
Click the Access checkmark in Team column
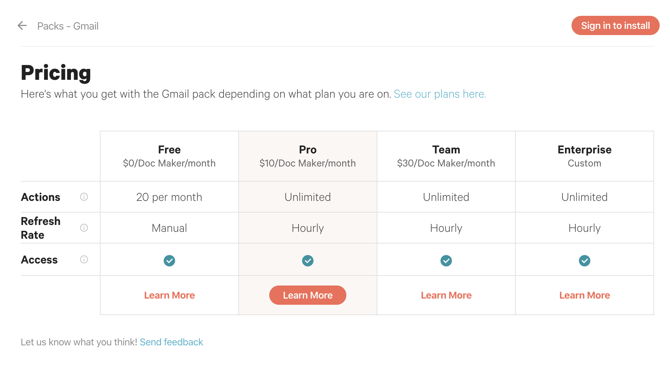coord(446,261)
